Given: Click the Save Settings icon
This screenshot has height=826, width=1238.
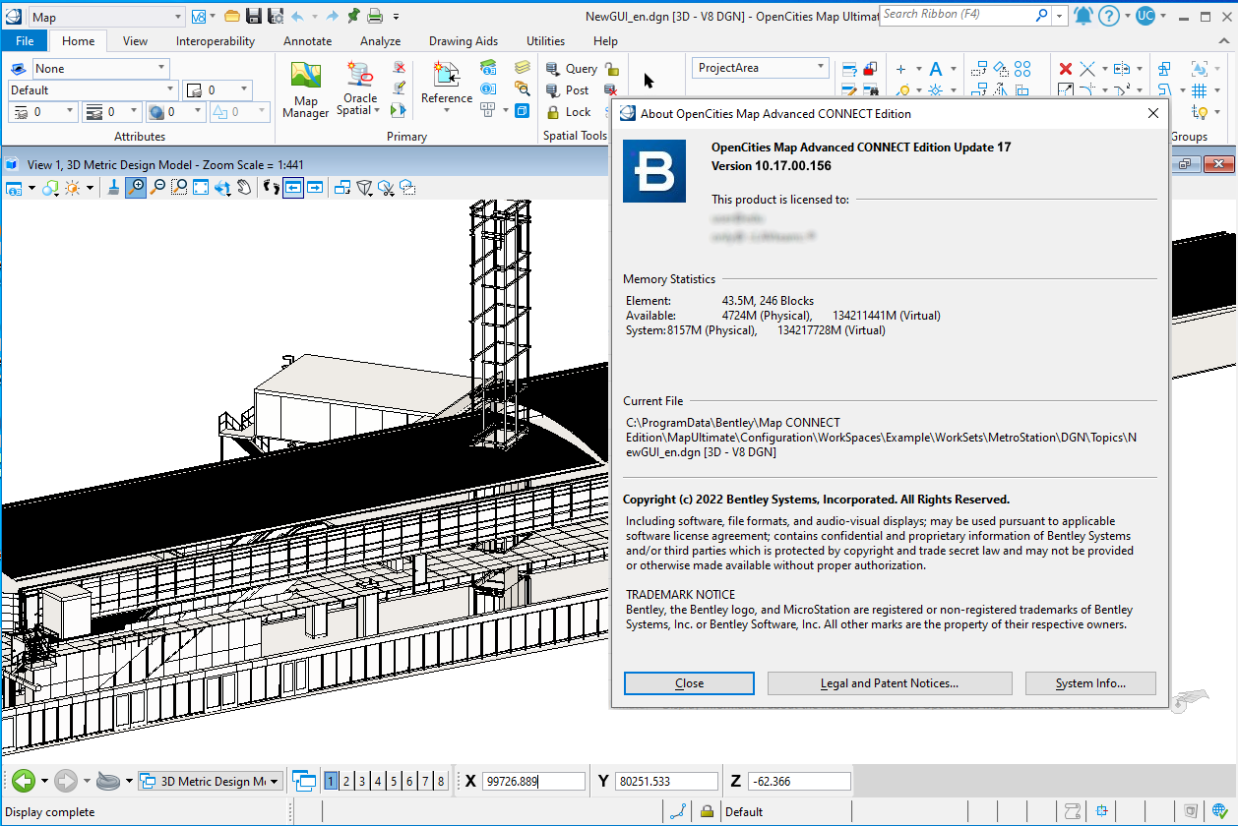Looking at the screenshot, I should [276, 16].
